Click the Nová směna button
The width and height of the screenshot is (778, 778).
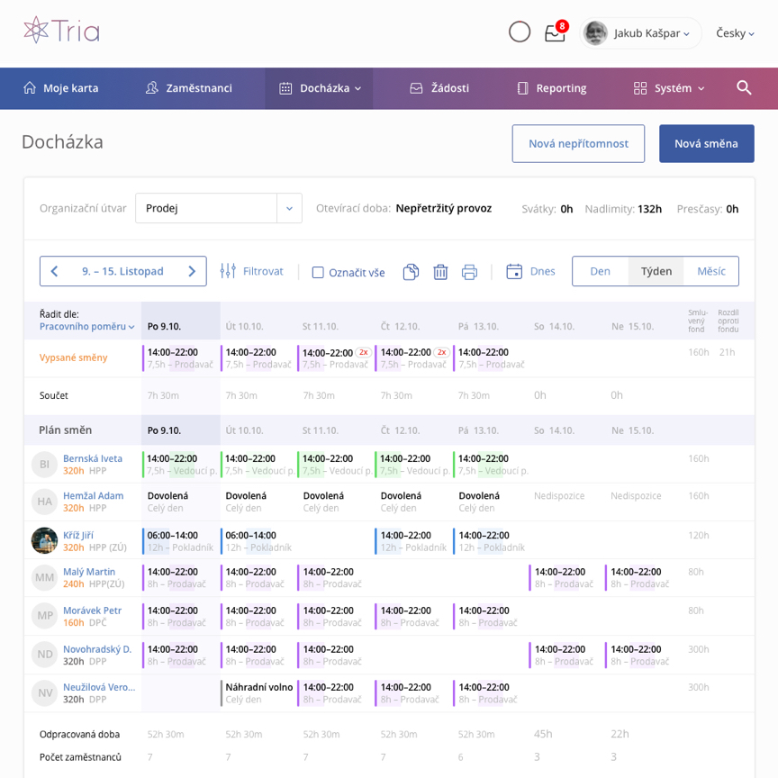pos(706,144)
